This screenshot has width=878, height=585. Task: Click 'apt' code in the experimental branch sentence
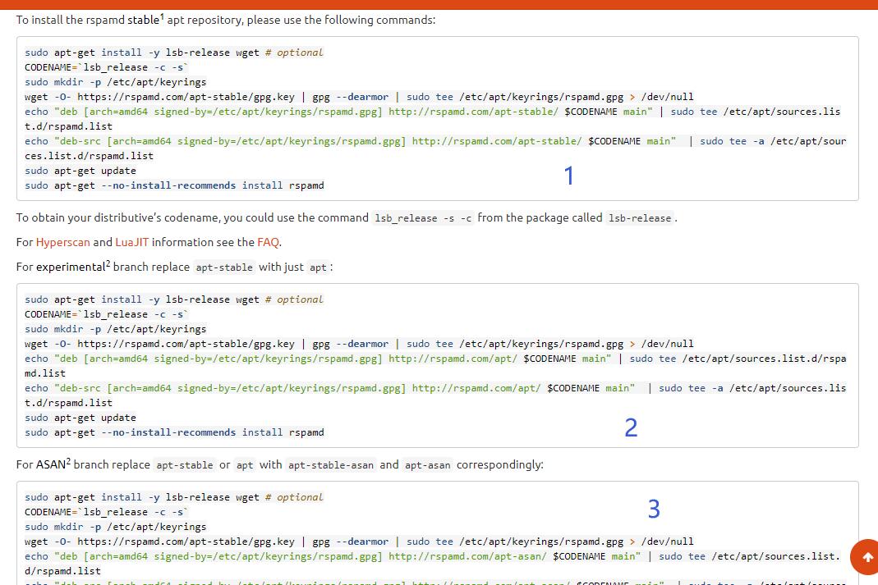(318, 267)
